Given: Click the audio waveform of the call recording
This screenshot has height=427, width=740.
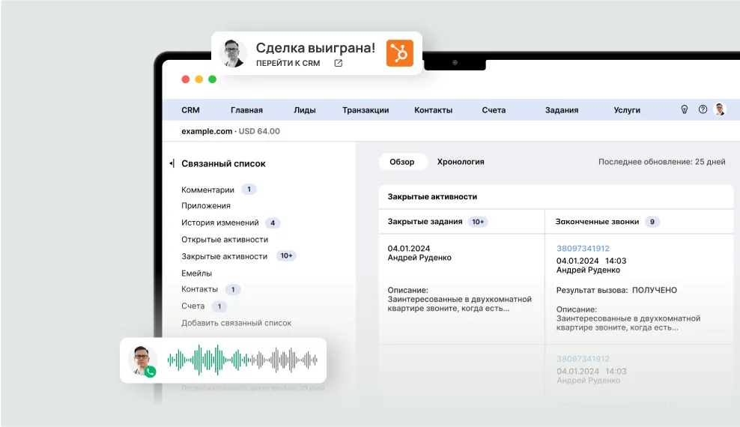Looking at the screenshot, I should pos(242,360).
